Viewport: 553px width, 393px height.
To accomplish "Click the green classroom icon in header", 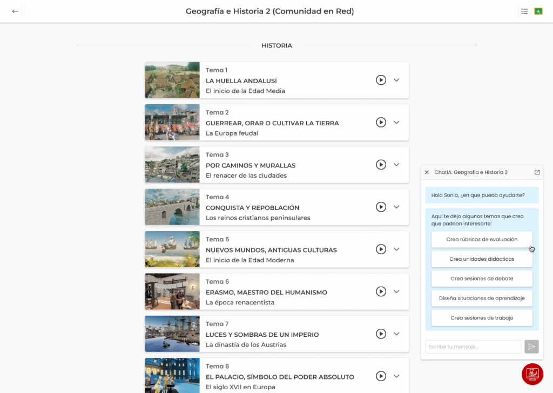I will 538,11.
